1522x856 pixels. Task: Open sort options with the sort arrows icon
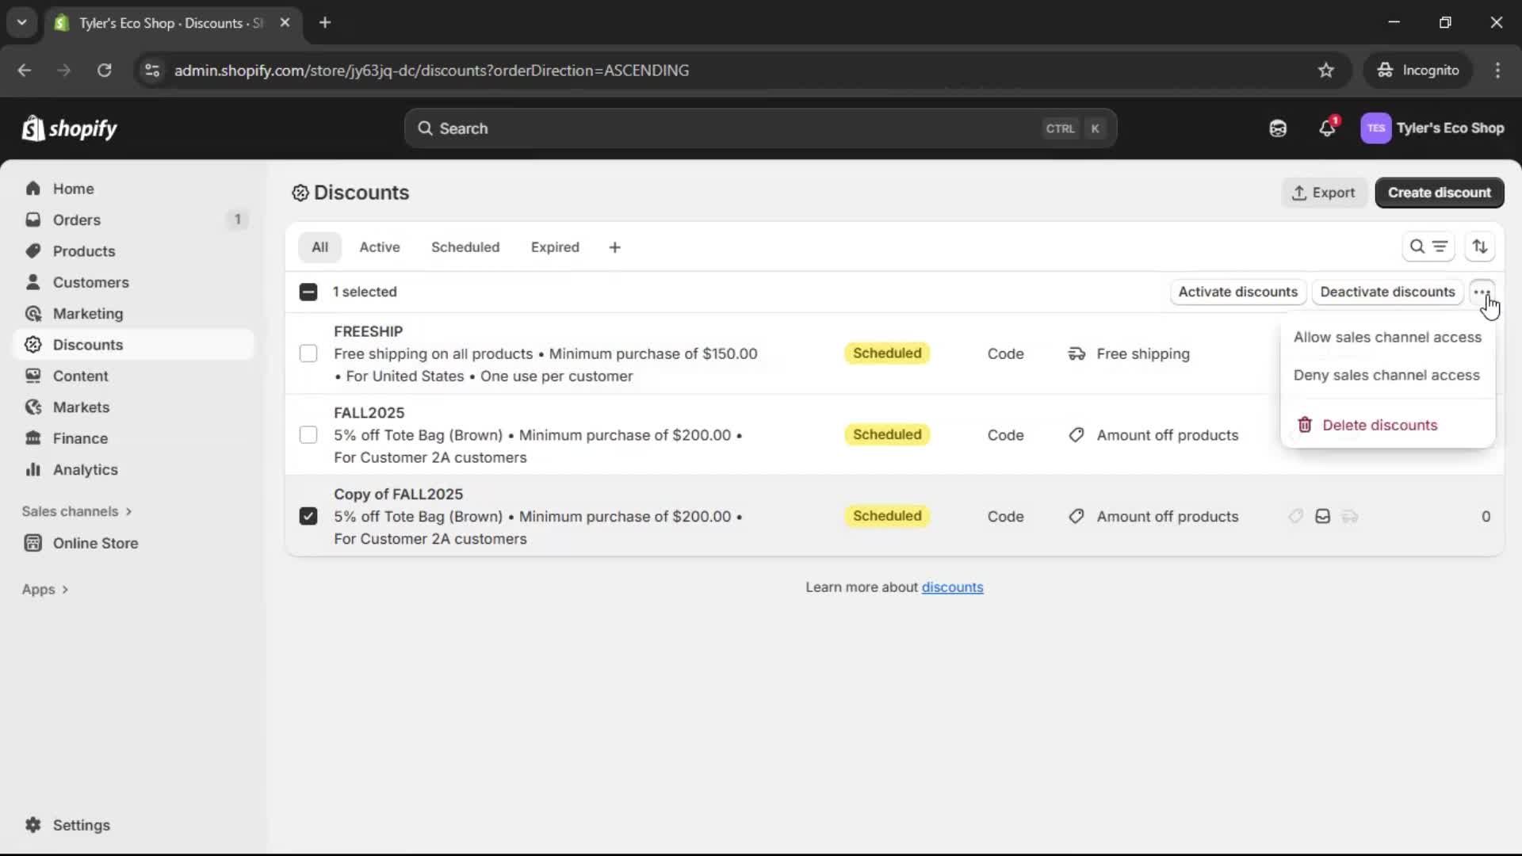click(1481, 246)
